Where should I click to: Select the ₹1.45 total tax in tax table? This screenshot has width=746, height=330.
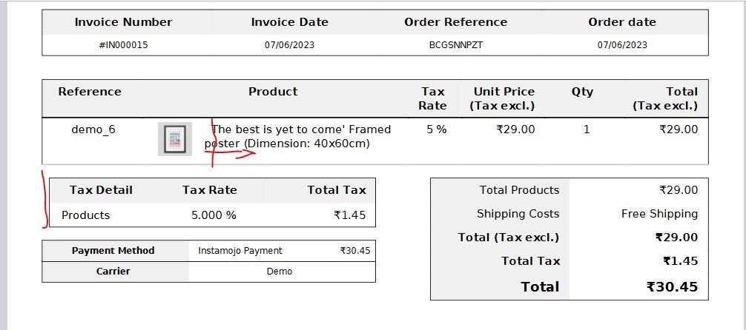click(x=350, y=215)
